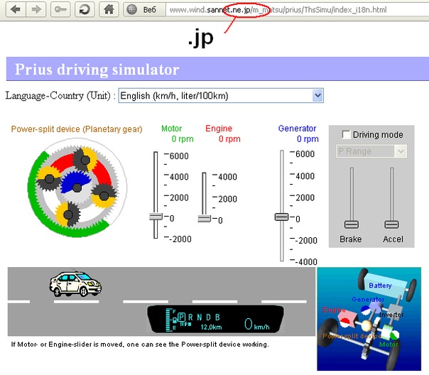Enable the Driving mode checkbox
Screen dimensions: 429x375
point(346,134)
